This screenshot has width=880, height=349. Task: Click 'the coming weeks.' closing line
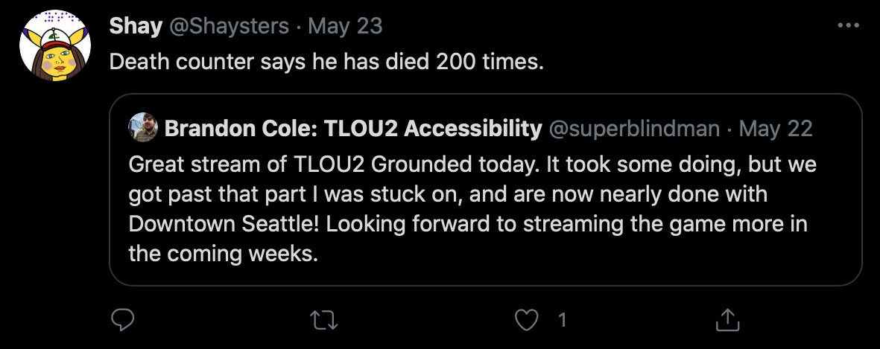224,254
